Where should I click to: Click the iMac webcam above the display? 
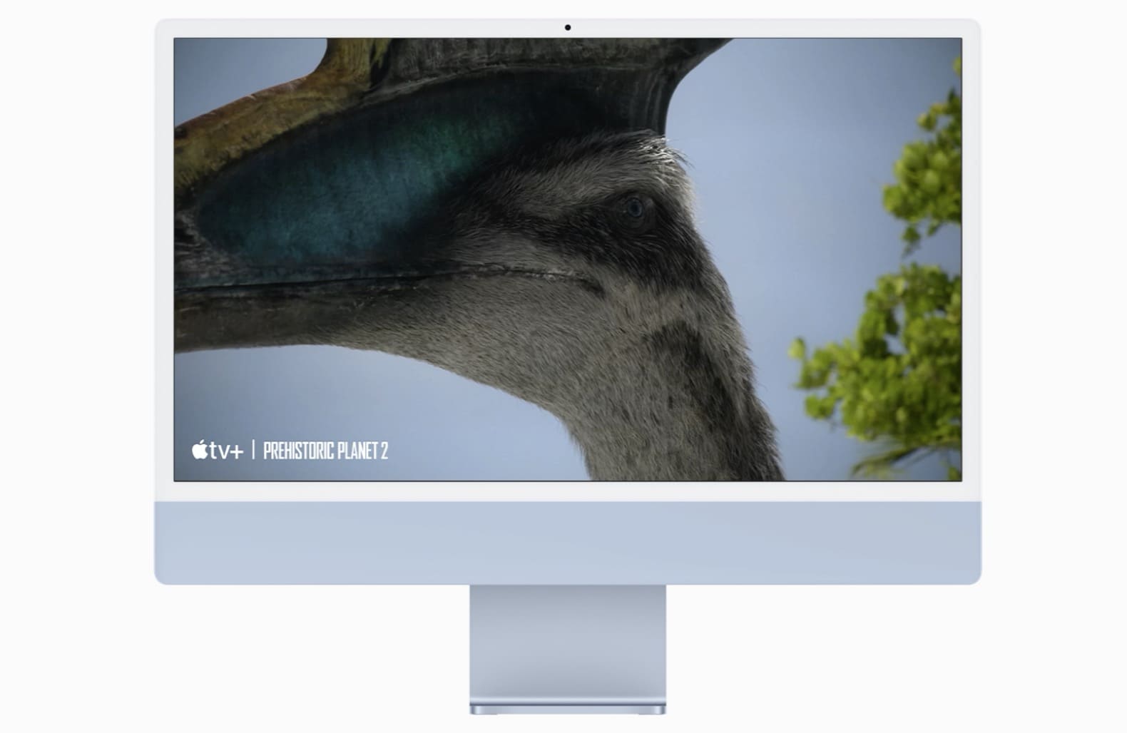click(x=568, y=28)
